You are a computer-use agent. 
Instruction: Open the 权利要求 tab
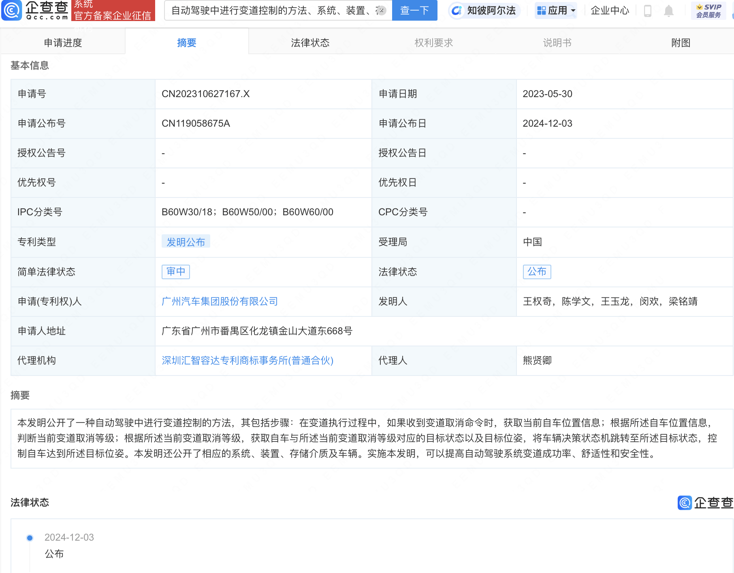(434, 42)
